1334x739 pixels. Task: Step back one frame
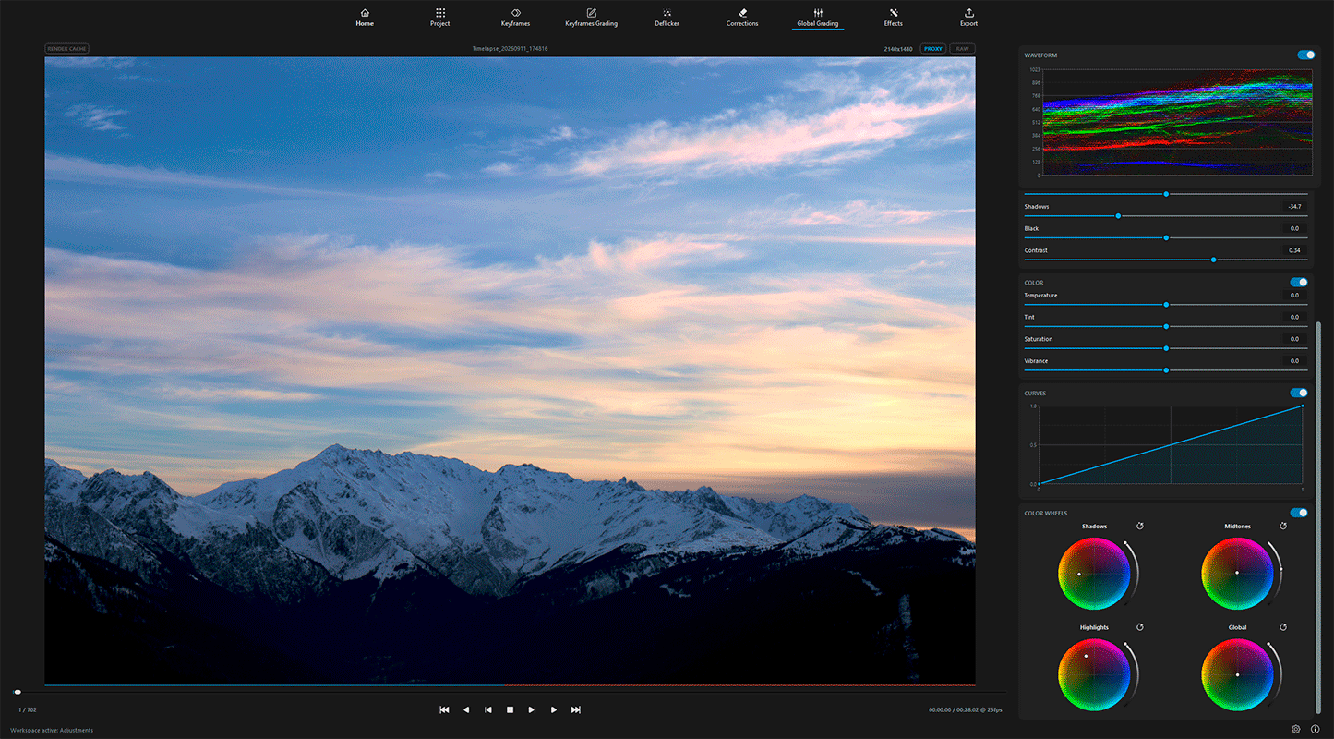click(488, 709)
